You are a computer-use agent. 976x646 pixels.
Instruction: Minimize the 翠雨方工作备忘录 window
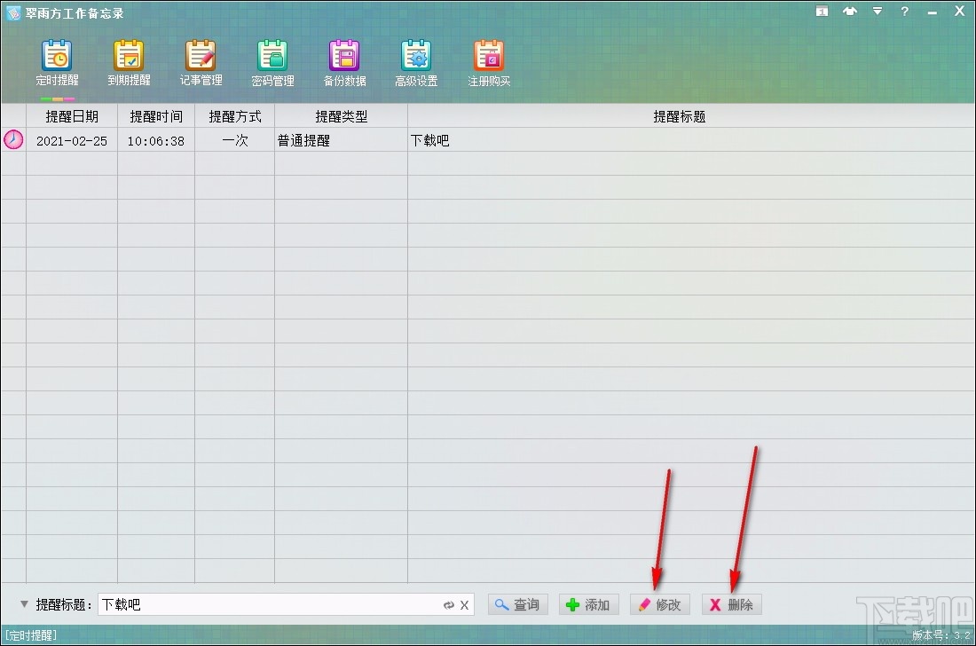point(932,12)
